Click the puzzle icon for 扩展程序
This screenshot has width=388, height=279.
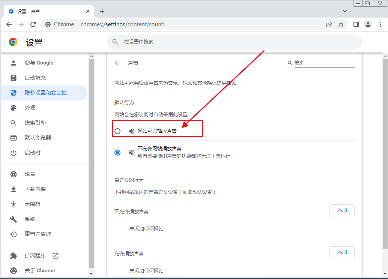tap(14, 255)
